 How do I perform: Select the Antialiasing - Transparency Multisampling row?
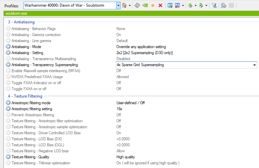(x=131, y=59)
